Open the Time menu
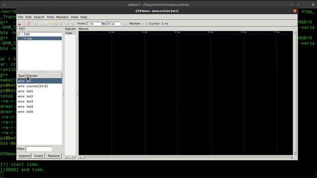The width and height of the screenshot is (317, 178). [50, 17]
